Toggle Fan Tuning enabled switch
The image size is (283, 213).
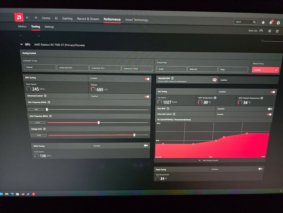[x=273, y=92]
